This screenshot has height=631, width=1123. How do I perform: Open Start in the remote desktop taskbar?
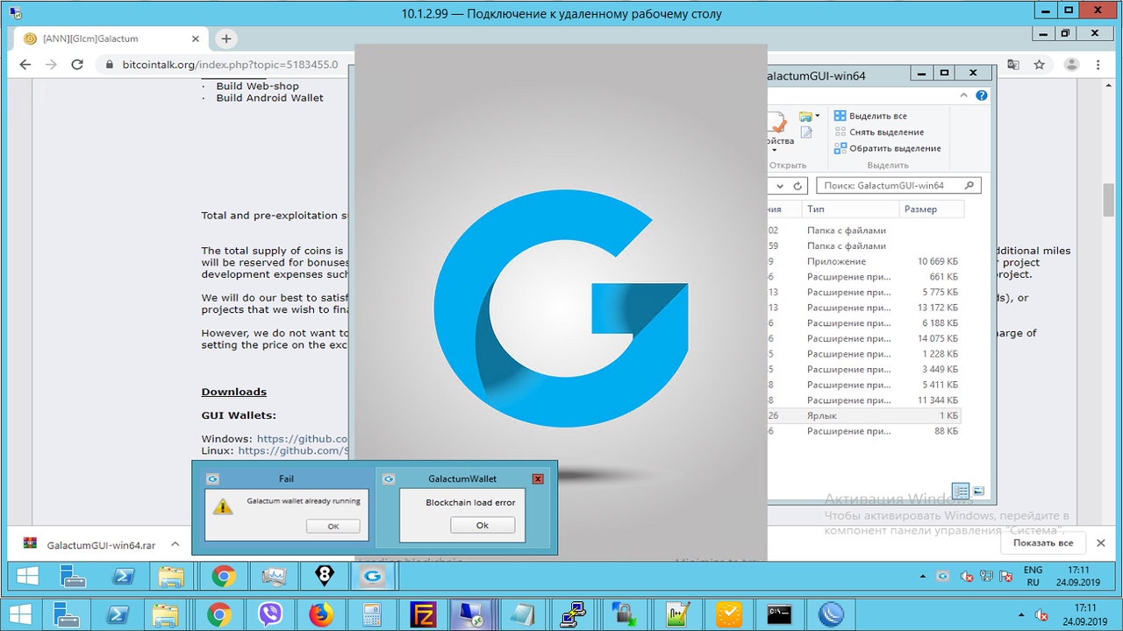click(x=26, y=576)
